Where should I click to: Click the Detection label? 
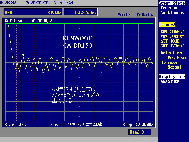click(x=171, y=53)
